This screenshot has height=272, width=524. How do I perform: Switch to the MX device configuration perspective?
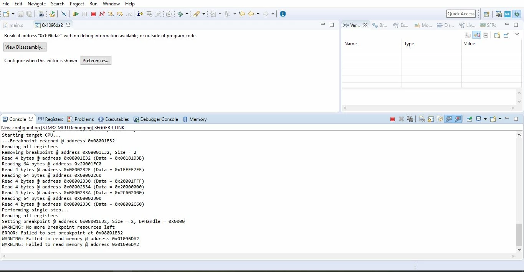[507, 14]
